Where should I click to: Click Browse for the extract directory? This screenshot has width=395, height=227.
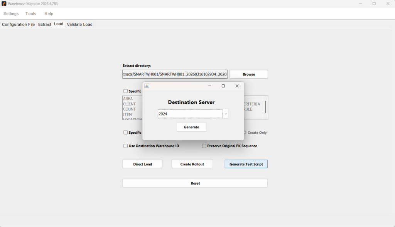[x=249, y=74]
